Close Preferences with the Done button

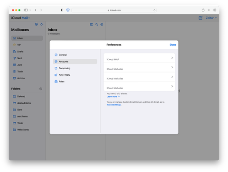click(173, 45)
